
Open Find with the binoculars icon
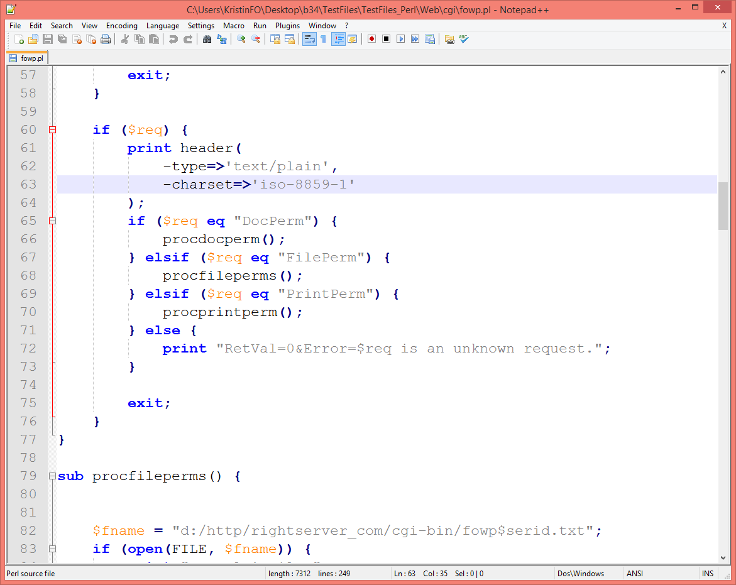coord(207,40)
